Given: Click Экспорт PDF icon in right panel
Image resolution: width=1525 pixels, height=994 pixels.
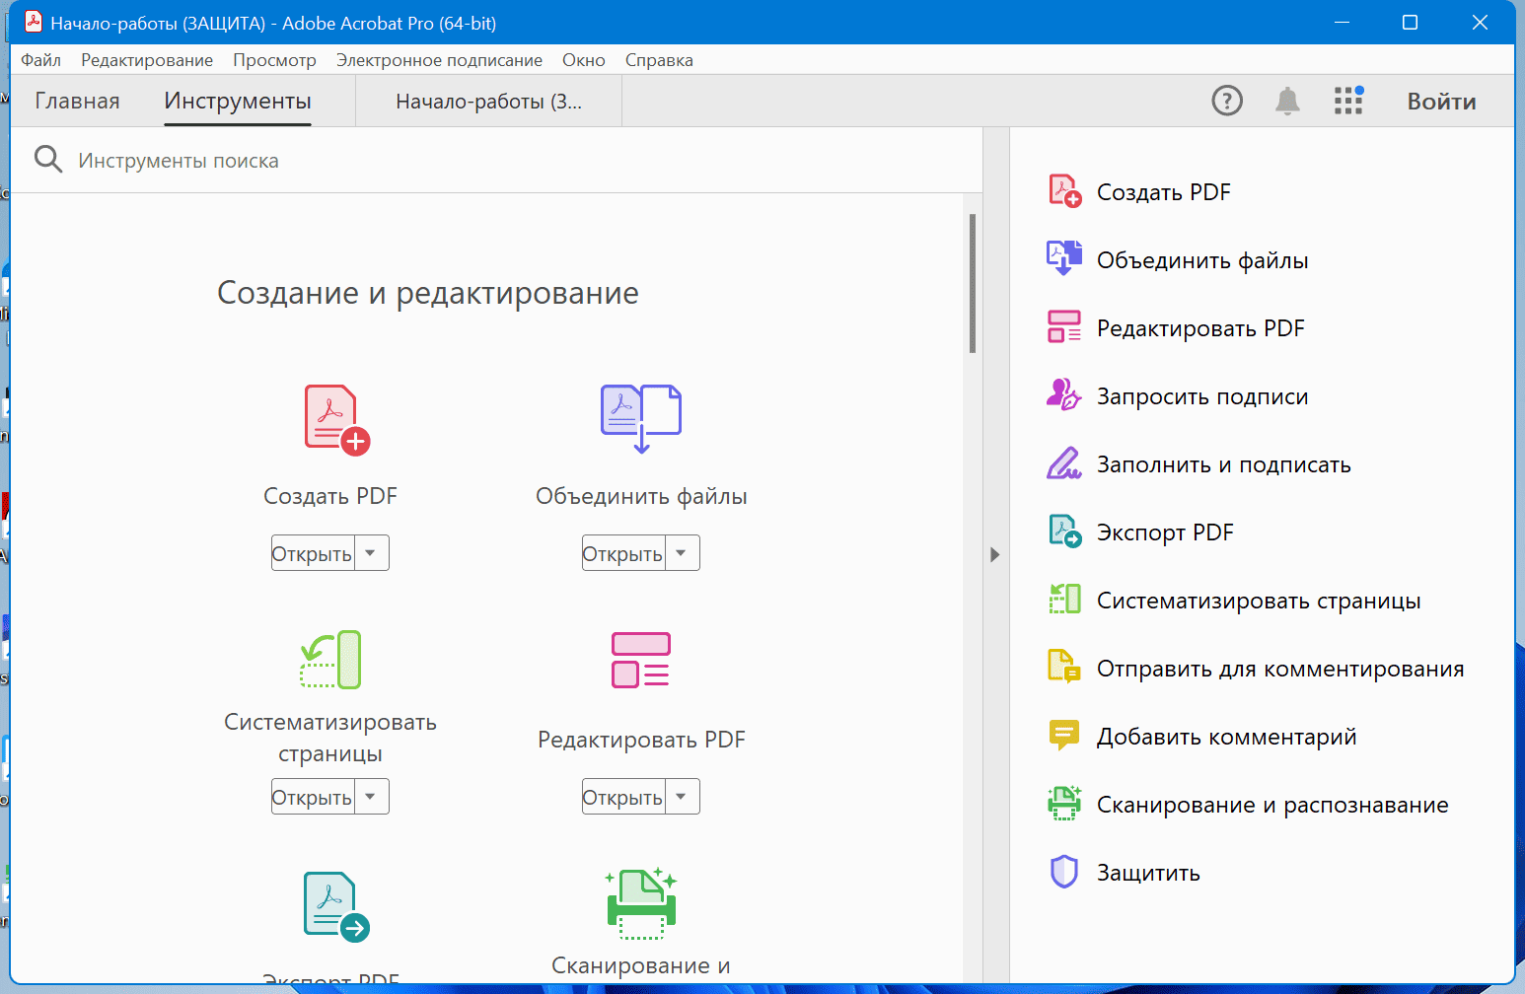Looking at the screenshot, I should pyautogui.click(x=1064, y=532).
